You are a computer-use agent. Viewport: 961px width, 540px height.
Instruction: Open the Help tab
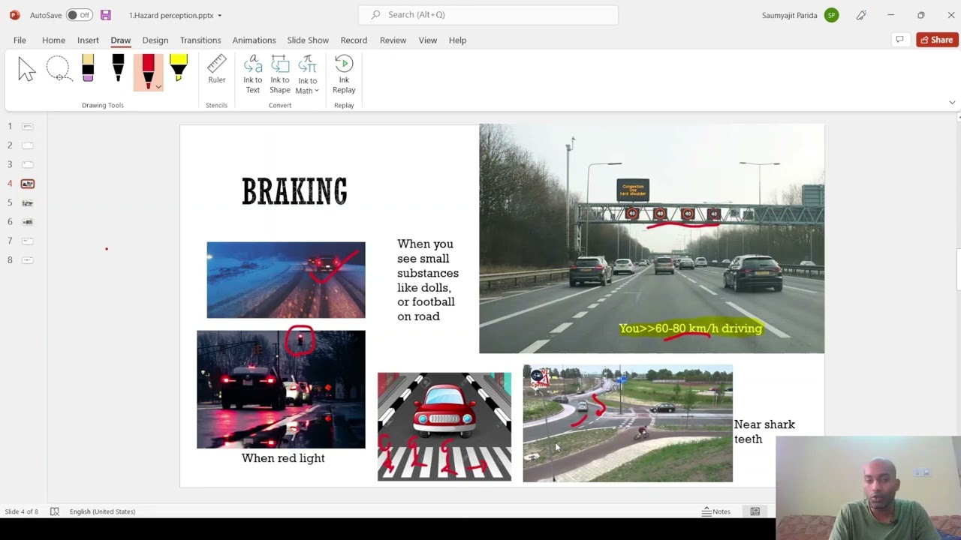(x=457, y=40)
